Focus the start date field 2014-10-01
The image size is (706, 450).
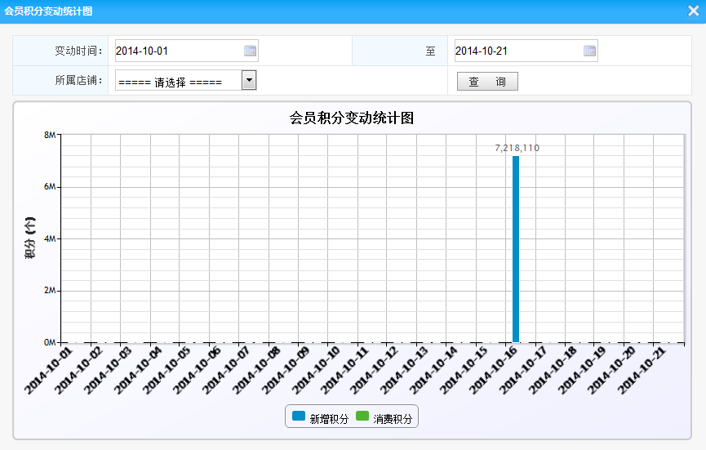pyautogui.click(x=178, y=51)
